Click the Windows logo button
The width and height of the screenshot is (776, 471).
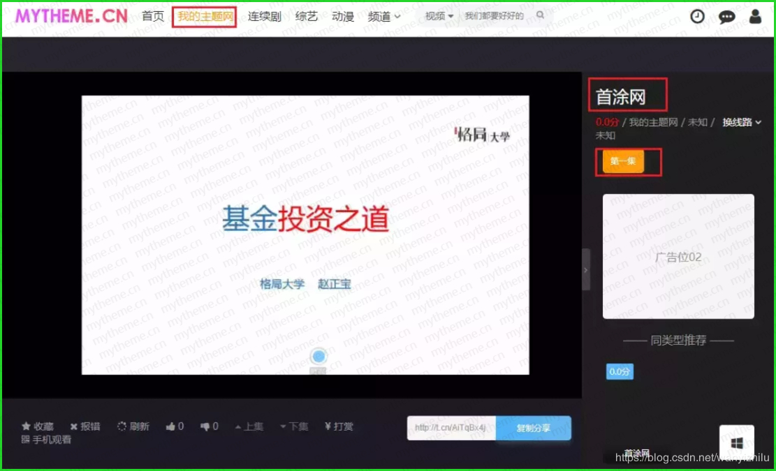click(736, 443)
